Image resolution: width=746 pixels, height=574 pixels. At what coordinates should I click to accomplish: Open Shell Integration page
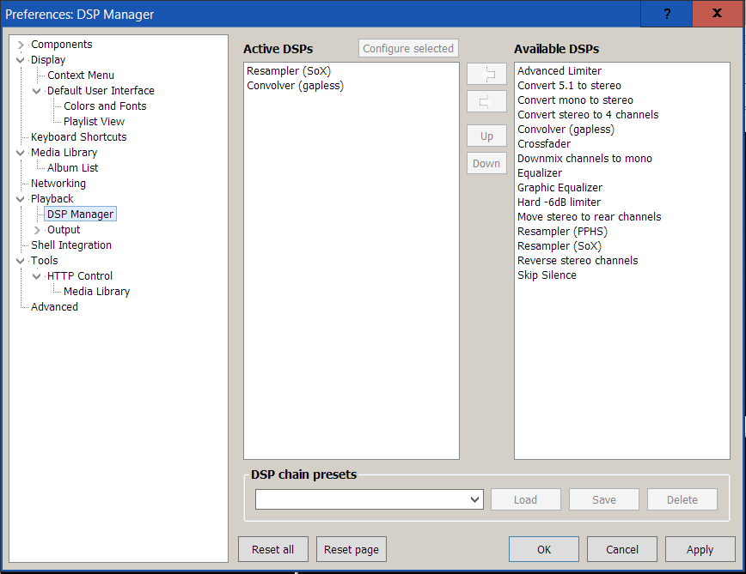tap(70, 245)
